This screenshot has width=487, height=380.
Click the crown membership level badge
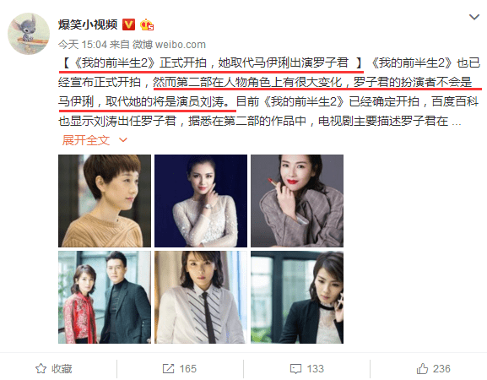click(147, 24)
